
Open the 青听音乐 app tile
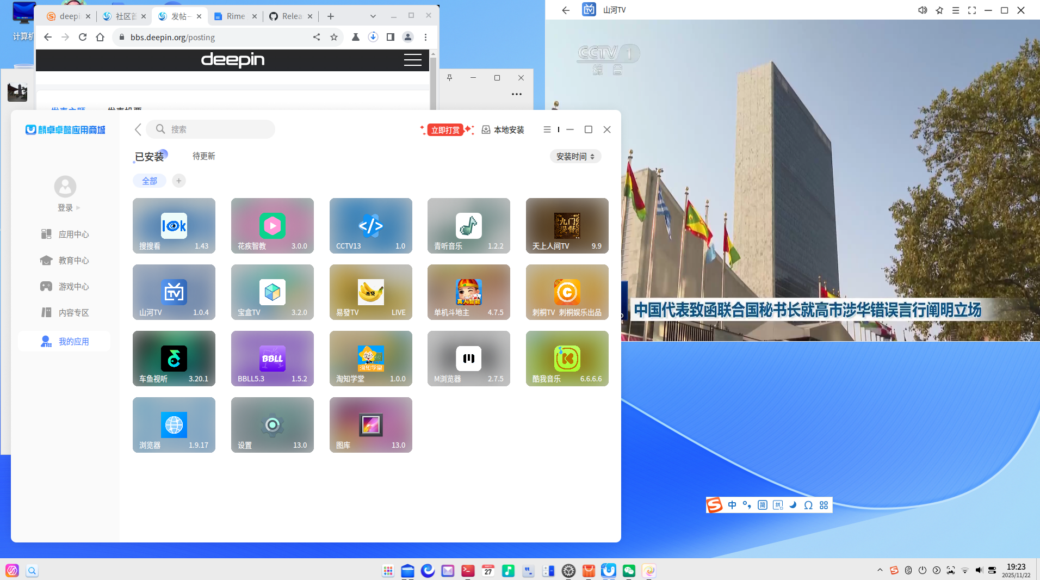pyautogui.click(x=469, y=226)
